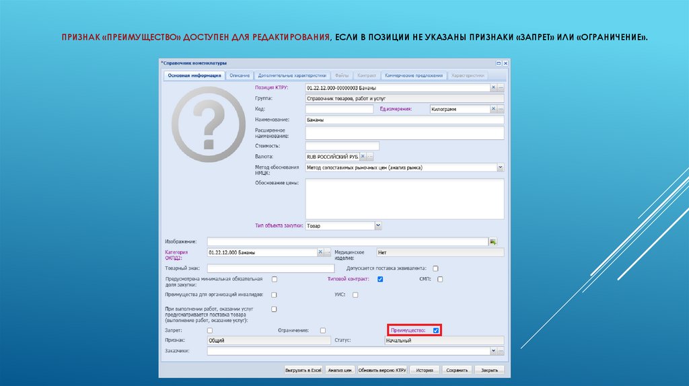Click the Признак field showing Общий
689x386 pixels.
(269, 340)
